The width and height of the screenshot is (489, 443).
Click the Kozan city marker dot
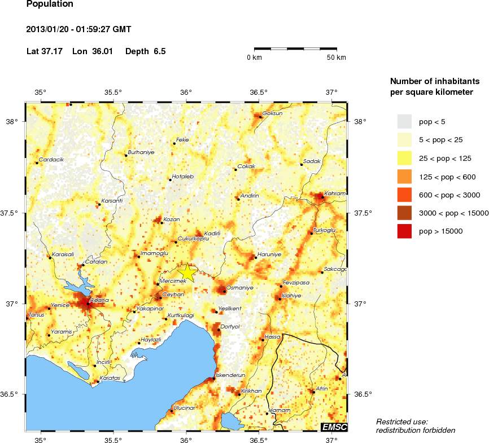(x=161, y=223)
